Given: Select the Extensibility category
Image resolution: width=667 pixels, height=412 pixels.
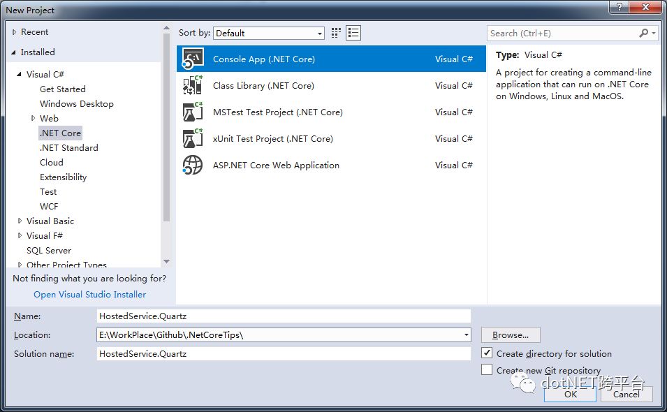Looking at the screenshot, I should click(x=63, y=177).
